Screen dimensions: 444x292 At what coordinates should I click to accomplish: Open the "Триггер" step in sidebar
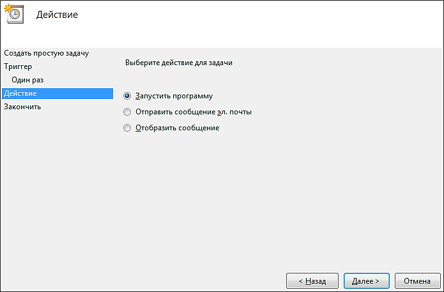pos(18,66)
